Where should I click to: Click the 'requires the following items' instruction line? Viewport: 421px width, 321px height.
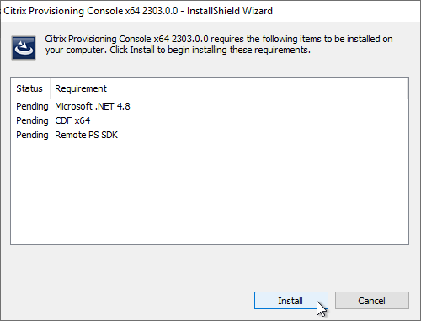219,39
